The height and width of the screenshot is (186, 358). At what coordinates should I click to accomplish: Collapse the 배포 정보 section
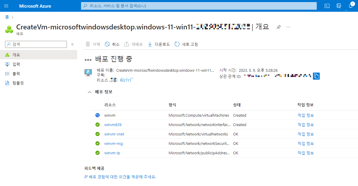pyautogui.click(x=90, y=92)
